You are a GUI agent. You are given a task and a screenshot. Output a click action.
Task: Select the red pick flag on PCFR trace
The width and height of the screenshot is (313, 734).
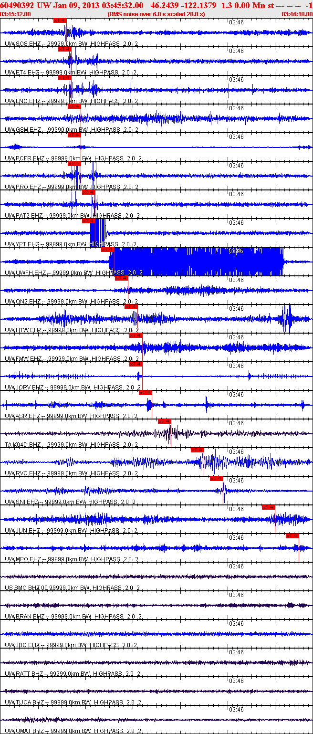[74, 135]
